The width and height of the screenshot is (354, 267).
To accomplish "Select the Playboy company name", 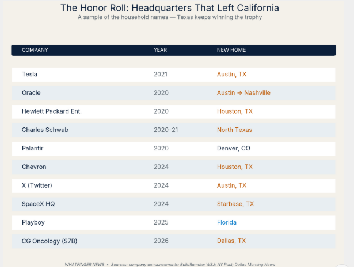I will coord(33,222).
